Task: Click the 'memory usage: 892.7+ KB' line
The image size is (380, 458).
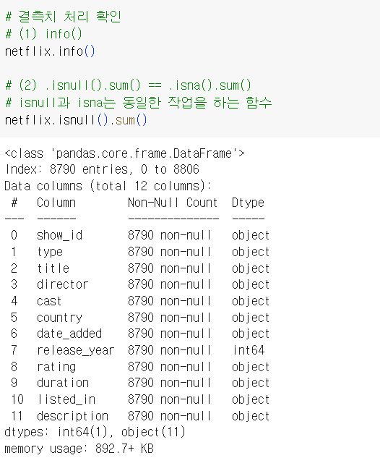Action: [x=79, y=449]
